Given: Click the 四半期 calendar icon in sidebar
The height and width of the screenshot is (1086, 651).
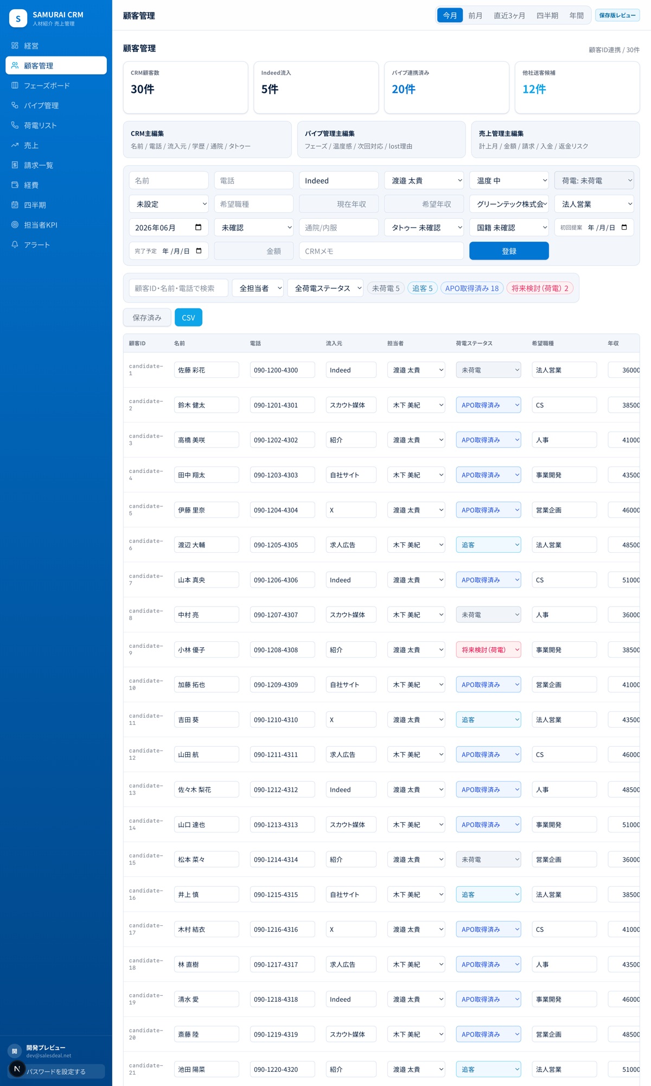Looking at the screenshot, I should [15, 205].
